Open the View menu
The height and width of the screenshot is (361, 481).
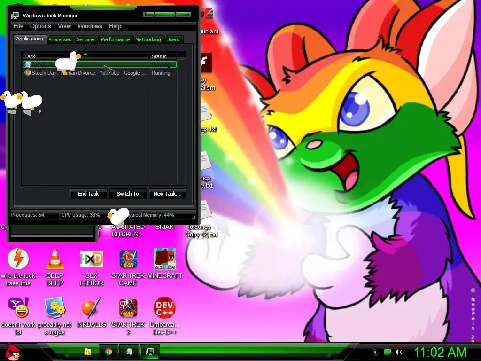coord(64,26)
